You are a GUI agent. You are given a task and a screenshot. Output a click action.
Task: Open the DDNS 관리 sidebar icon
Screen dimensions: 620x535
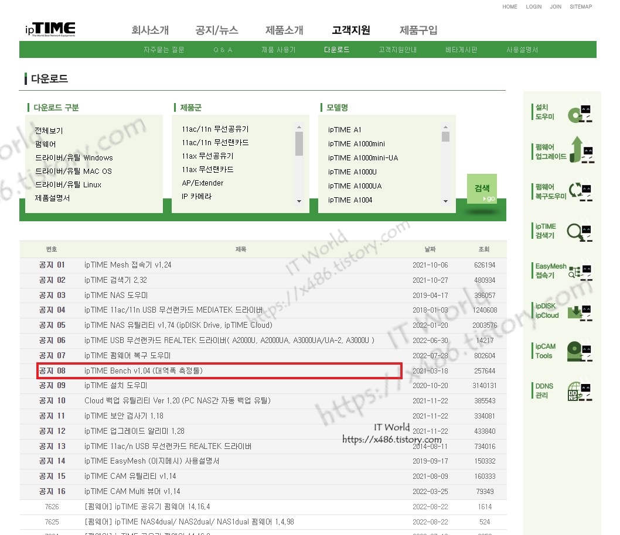coord(580,391)
